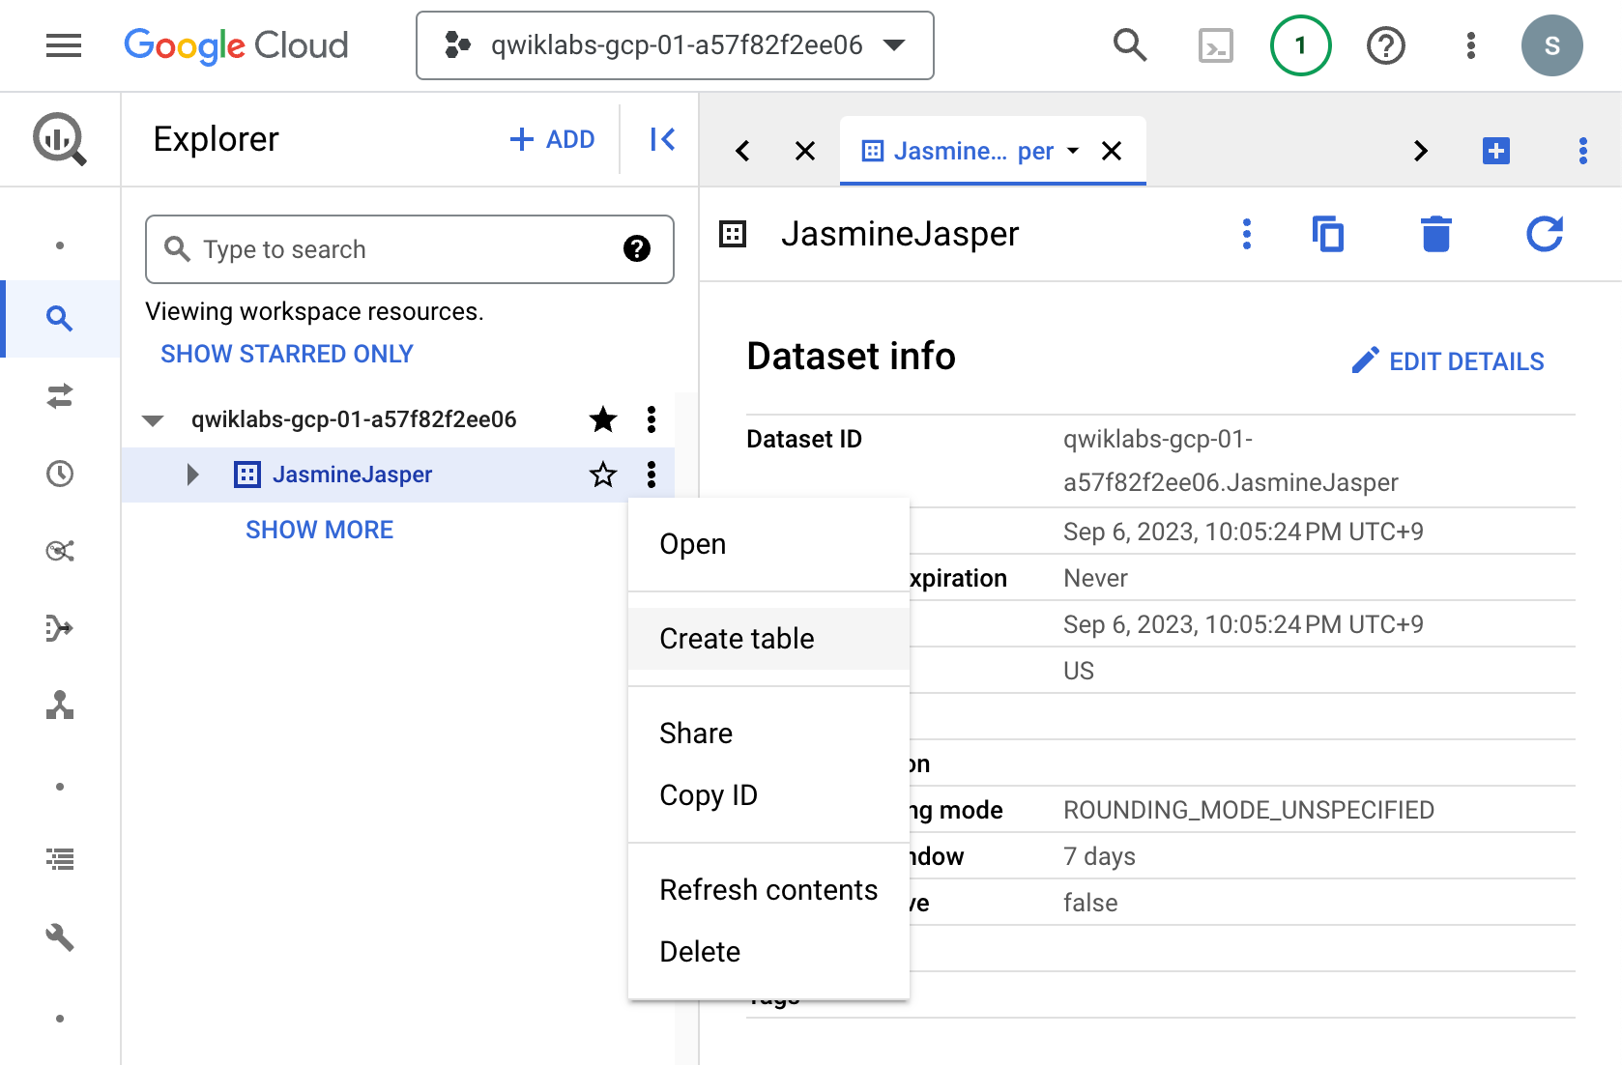Close the unnamed tab left of the Jasmine tab
Screen dimensions: 1622x1065
pyautogui.click(x=805, y=151)
